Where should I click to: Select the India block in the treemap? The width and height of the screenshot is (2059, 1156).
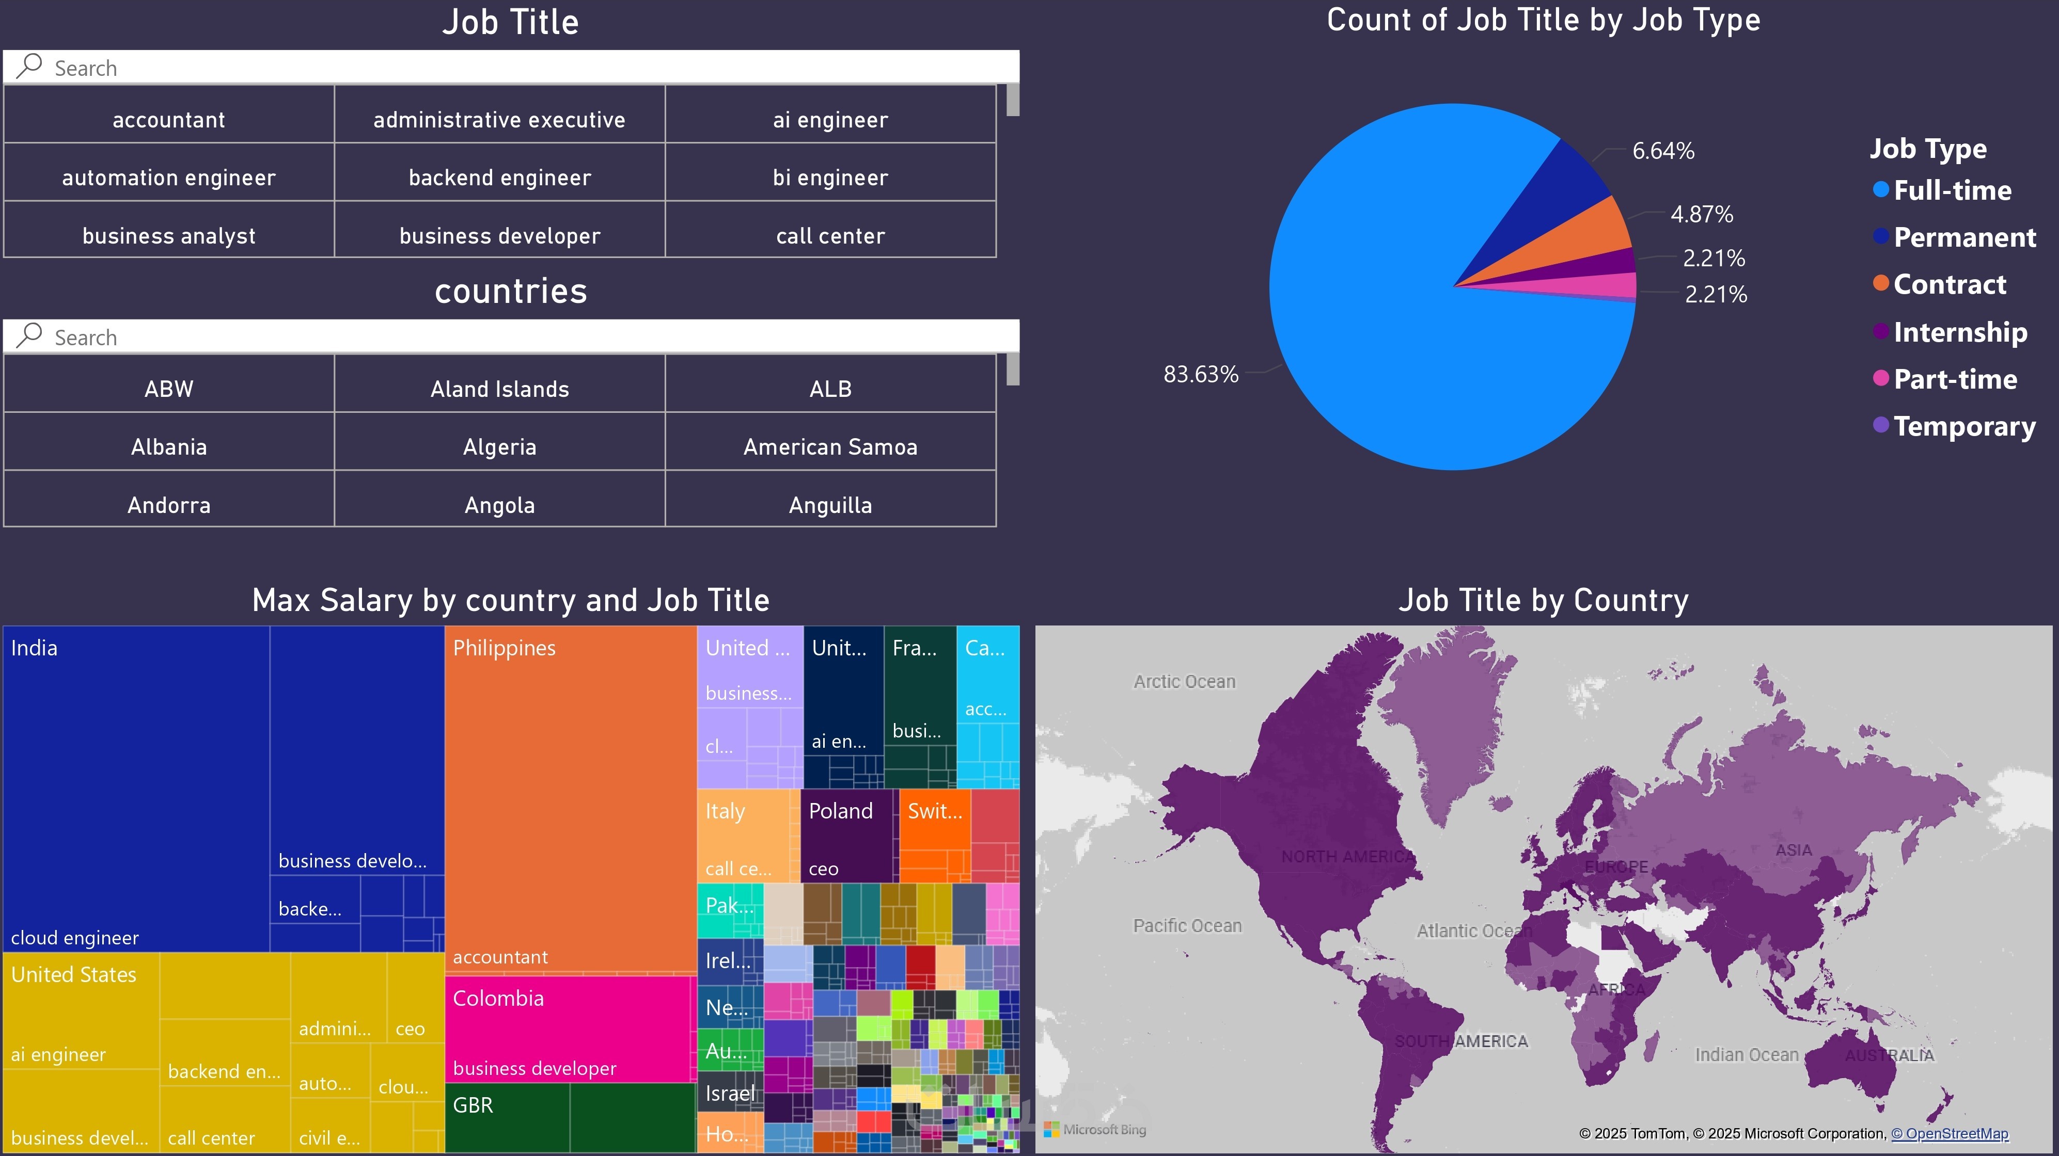coord(136,783)
